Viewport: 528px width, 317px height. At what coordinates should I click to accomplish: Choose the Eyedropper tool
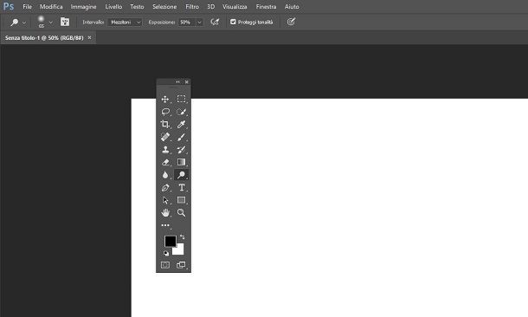coord(181,125)
